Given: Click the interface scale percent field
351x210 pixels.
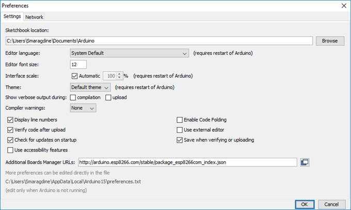Looking at the screenshot, I should 110,76.
